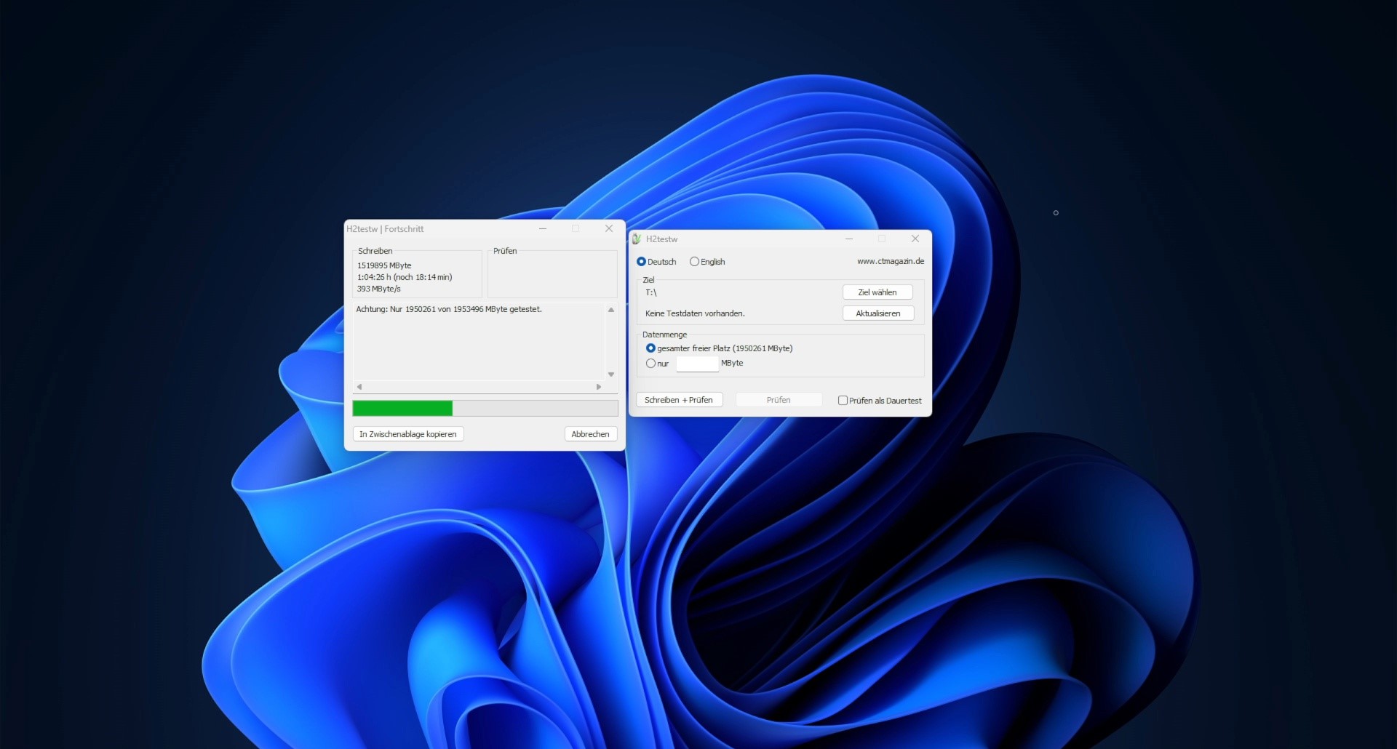
Task: Click Aktualisieren to refresh test data
Action: pyautogui.click(x=877, y=313)
